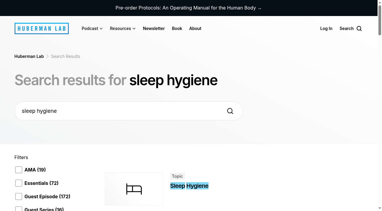The image size is (382, 211).
Task: Go to Huberman Lab breadcrumb link
Action: point(29,56)
